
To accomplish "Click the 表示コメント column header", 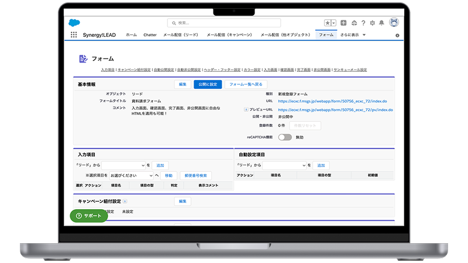I will (x=208, y=185).
